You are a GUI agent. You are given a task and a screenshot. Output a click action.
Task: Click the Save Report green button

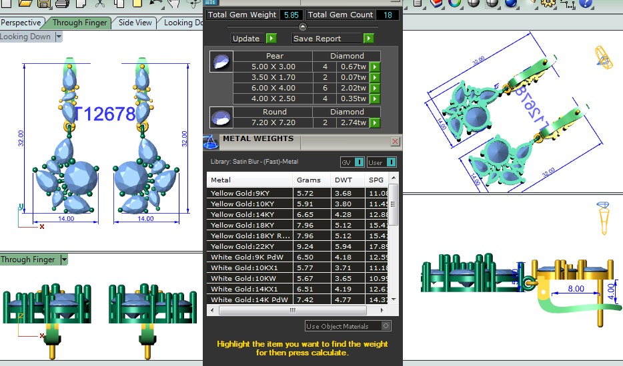coord(368,39)
